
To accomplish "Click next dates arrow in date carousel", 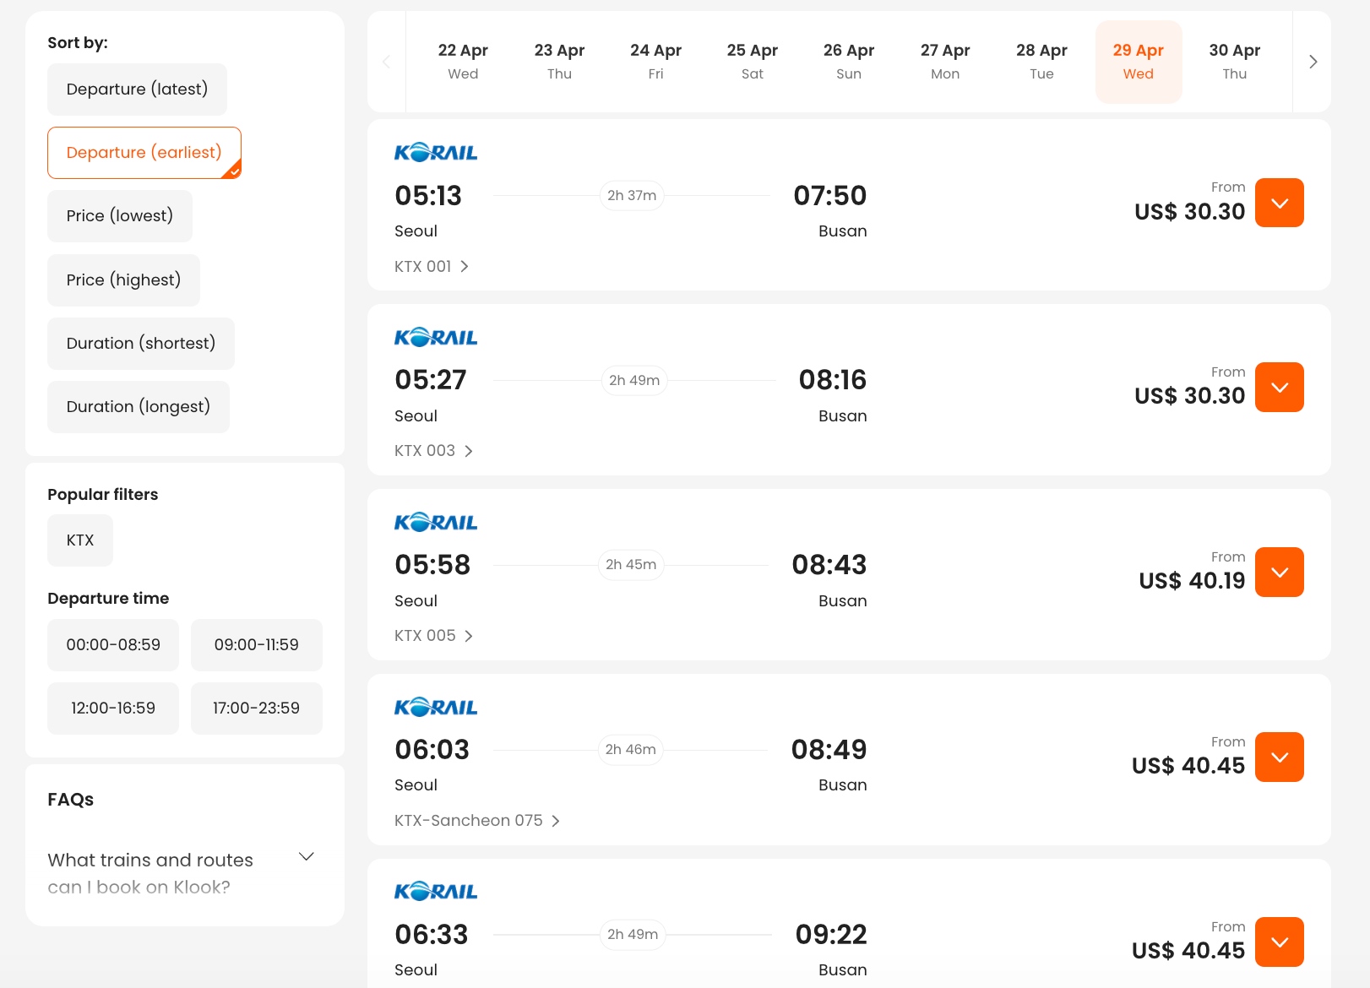I will [1313, 62].
